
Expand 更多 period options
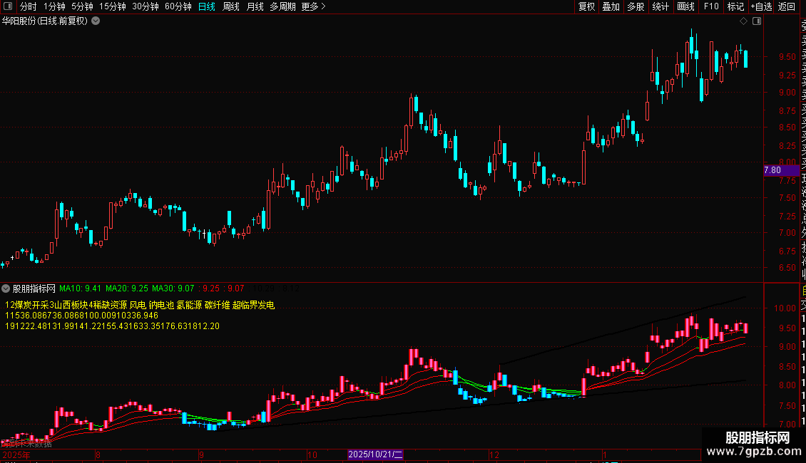[314, 6]
